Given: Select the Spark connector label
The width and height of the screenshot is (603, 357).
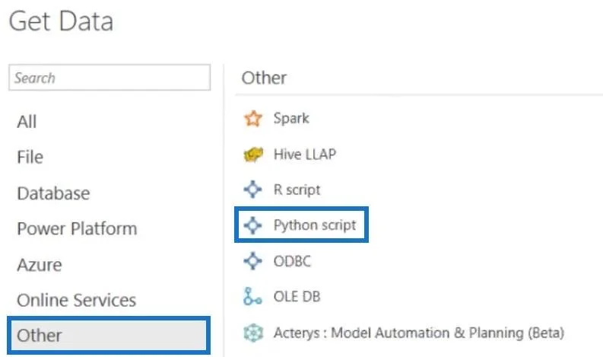Looking at the screenshot, I should [x=291, y=118].
